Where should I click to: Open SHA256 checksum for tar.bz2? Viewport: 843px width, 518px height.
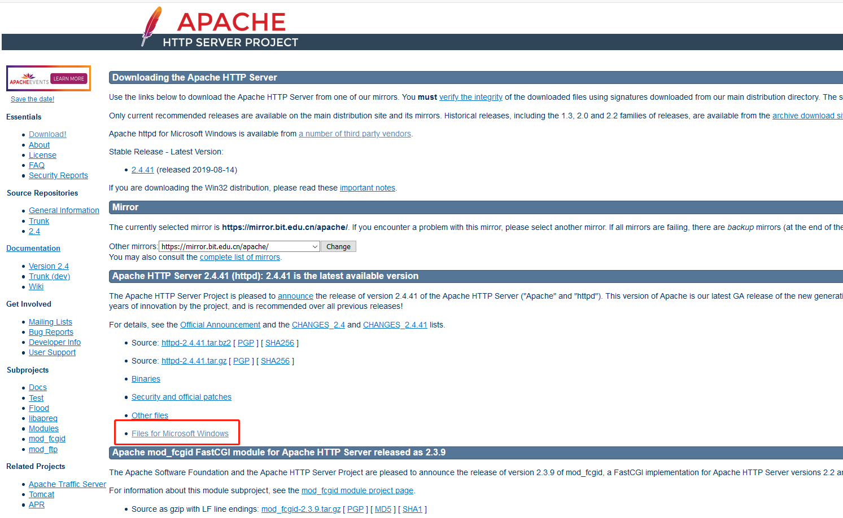279,343
